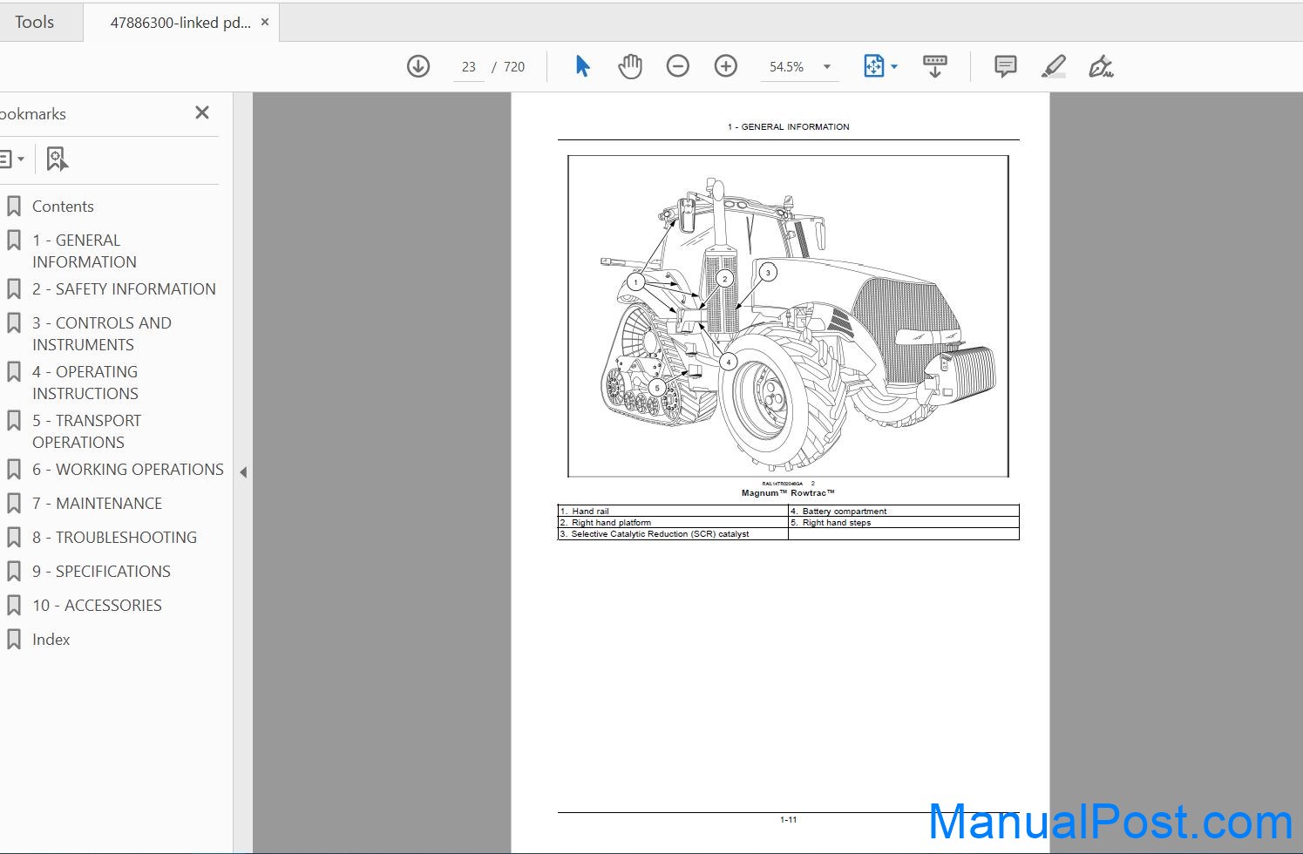Image resolution: width=1303 pixels, height=854 pixels.
Task: Open the Contents bookmark
Action: pos(63,207)
